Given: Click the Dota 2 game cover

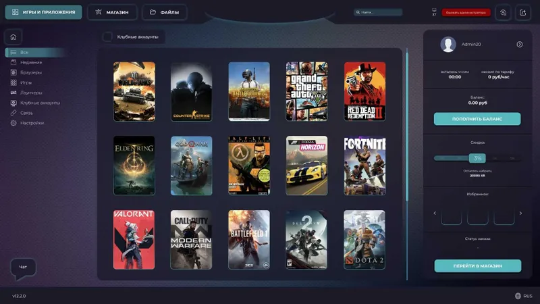Looking at the screenshot, I should point(364,240).
